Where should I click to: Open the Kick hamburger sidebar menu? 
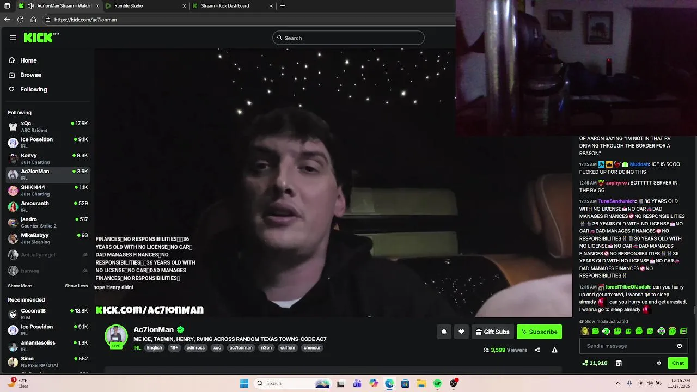(x=13, y=38)
